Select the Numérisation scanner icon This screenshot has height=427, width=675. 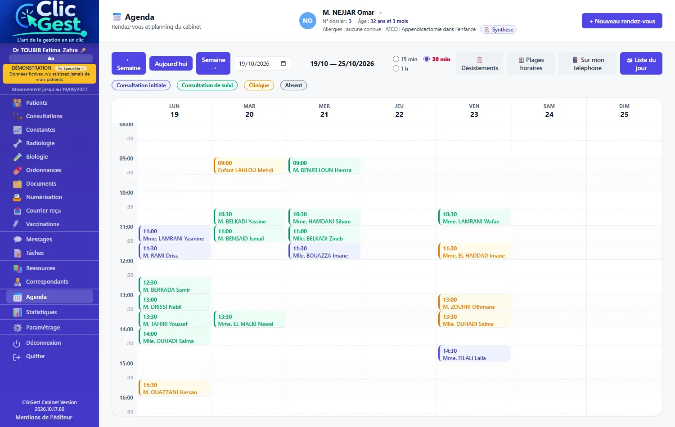pyautogui.click(x=18, y=197)
